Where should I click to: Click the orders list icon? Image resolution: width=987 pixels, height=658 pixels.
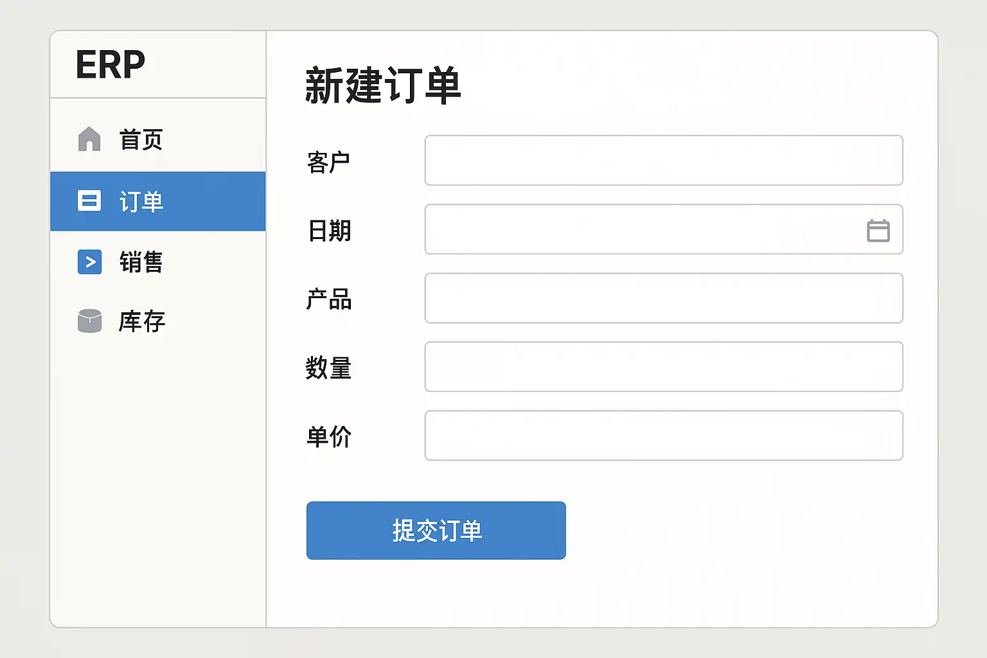[x=89, y=201]
